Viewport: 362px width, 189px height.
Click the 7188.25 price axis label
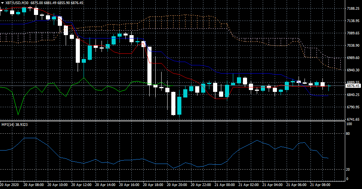(353, 9)
